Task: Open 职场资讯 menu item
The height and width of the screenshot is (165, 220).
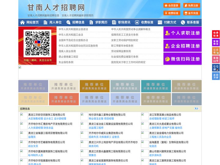Action: 124,22
